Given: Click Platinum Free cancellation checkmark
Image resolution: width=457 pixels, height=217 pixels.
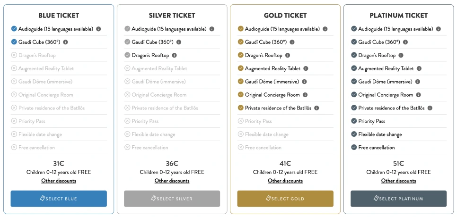Looking at the screenshot, I should (354, 148).
